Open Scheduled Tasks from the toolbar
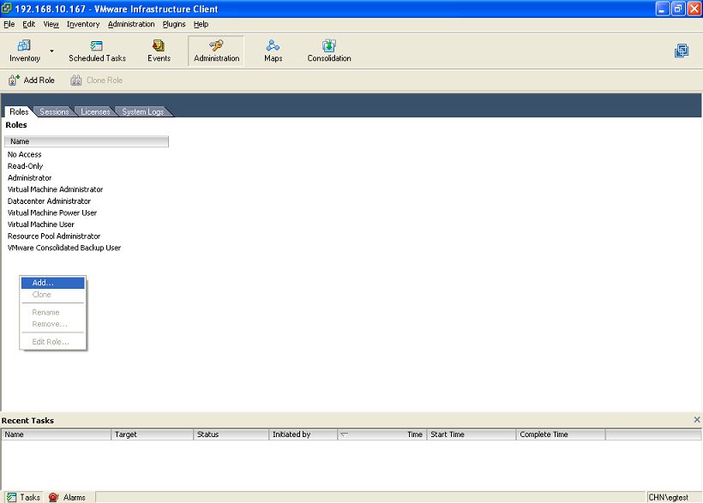Image resolution: width=703 pixels, height=503 pixels. (97, 51)
